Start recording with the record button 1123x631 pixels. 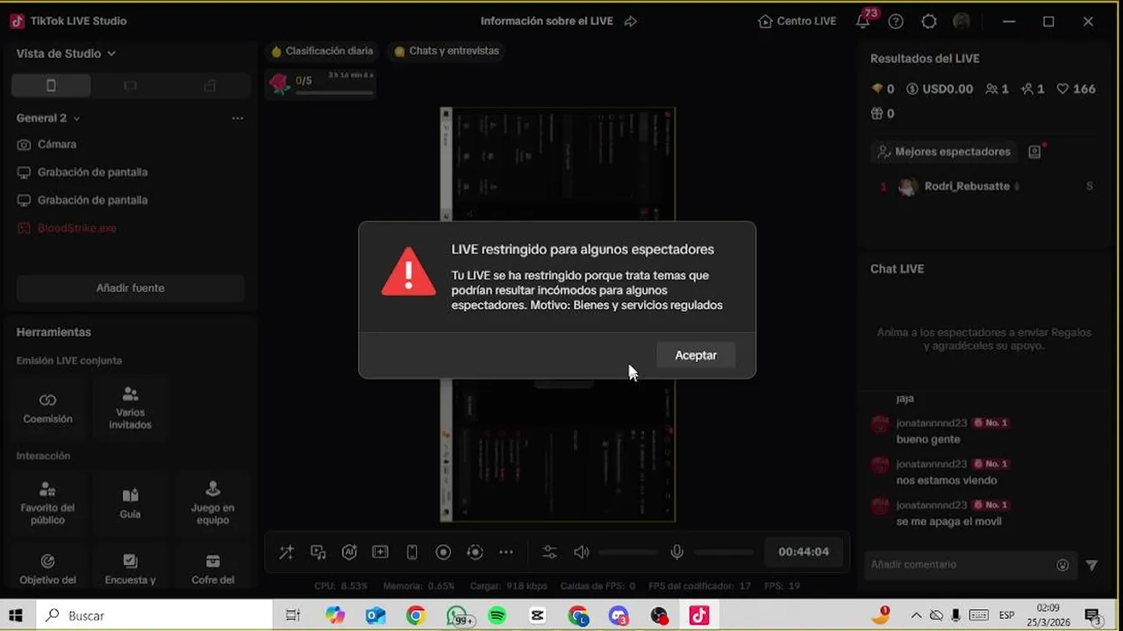click(x=443, y=552)
